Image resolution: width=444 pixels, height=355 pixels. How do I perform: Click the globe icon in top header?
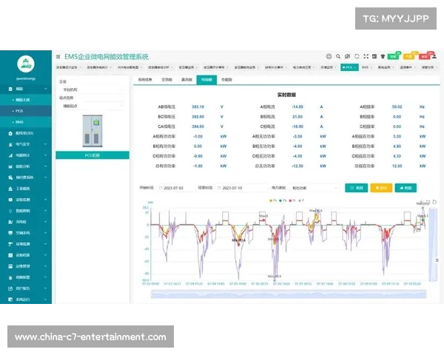(329, 56)
